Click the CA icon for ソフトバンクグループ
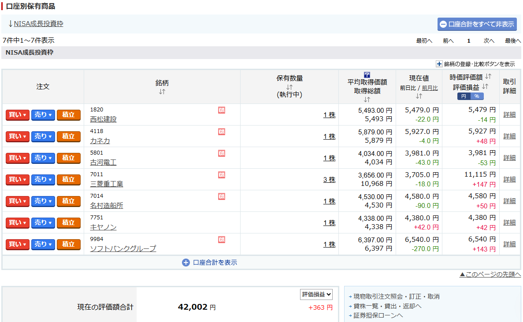This screenshot has width=523, height=322. pyautogui.click(x=222, y=240)
